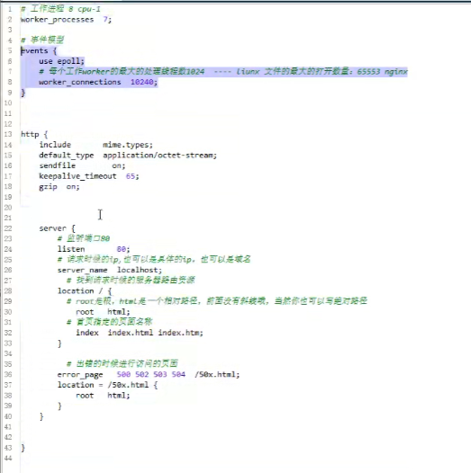
Task: Click the 'server {' block opener
Action: [57, 228]
